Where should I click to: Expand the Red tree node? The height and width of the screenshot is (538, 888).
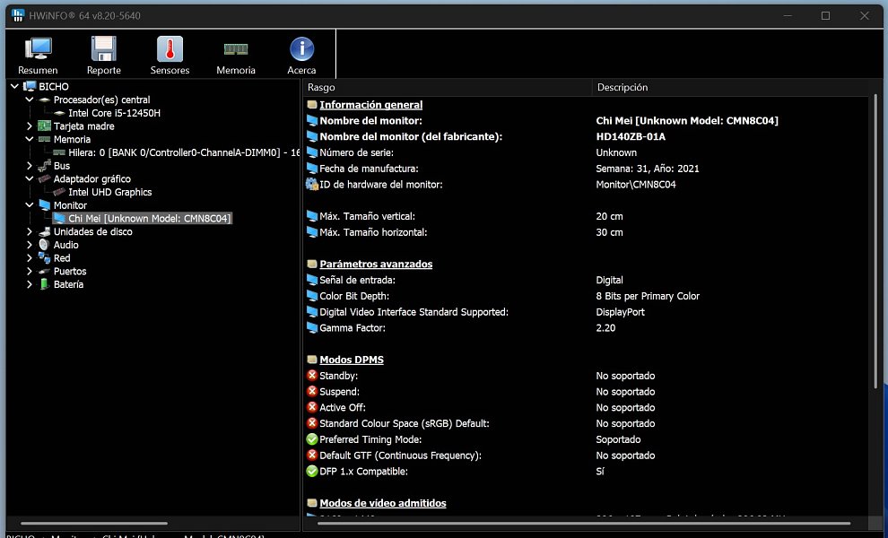(30, 258)
